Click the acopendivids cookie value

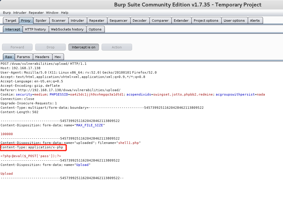click(183, 94)
